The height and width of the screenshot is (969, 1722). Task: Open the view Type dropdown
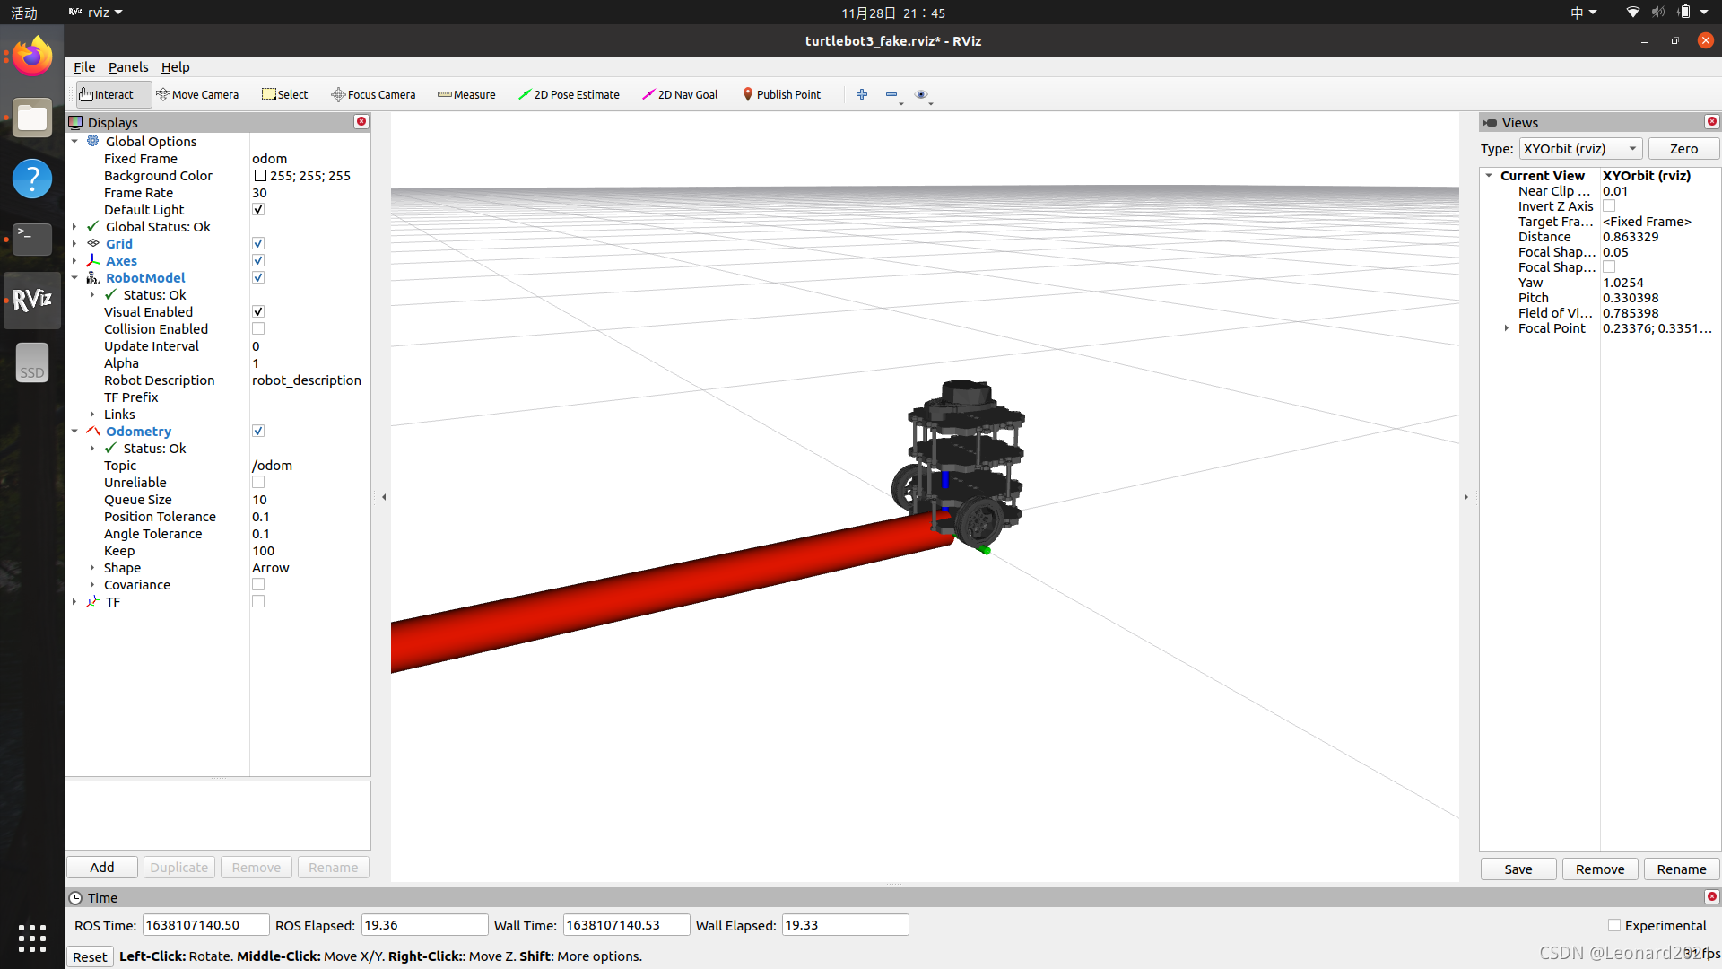(x=1580, y=149)
